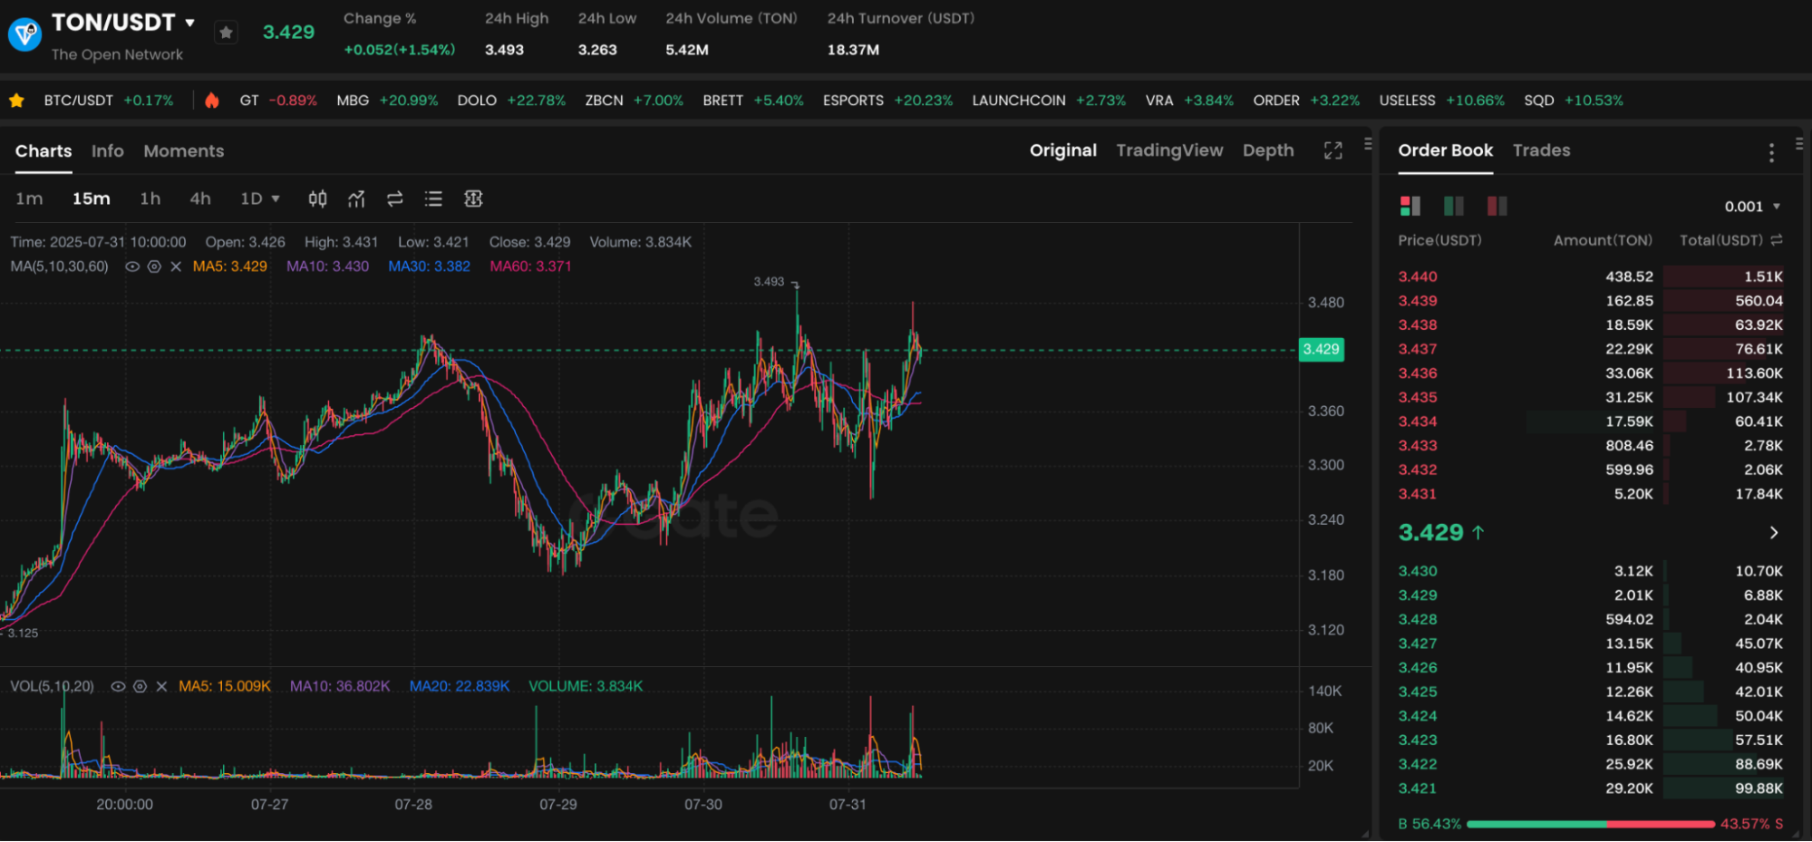Image resolution: width=1812 pixels, height=842 pixels.
Task: Set chart interval to 15m
Action: pos(91,198)
